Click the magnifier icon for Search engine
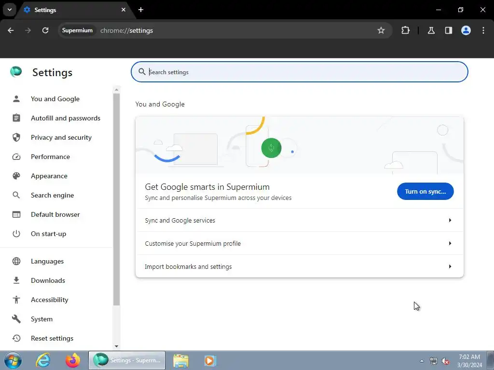Viewport: 494px width, 370px height. (16, 195)
